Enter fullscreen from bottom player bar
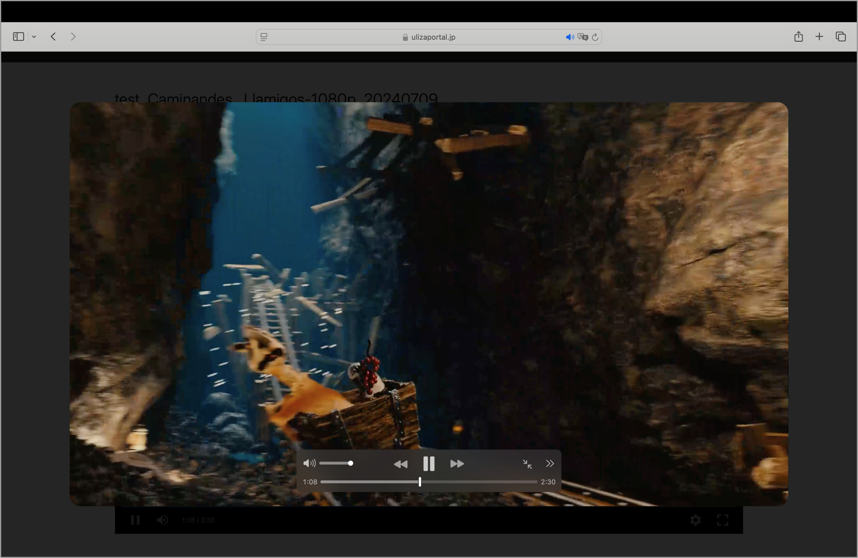This screenshot has height=558, width=858. tap(722, 520)
